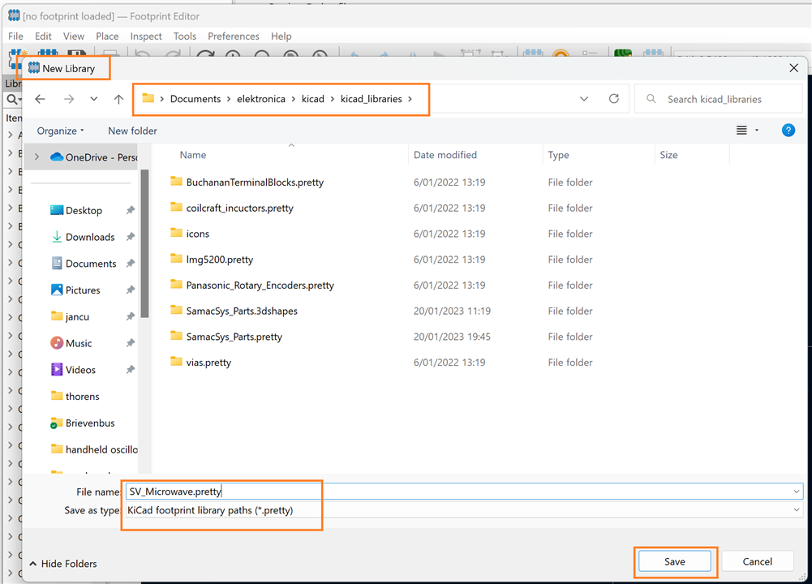The image size is (812, 584).
Task: Open the File name history dropdown arrow
Action: click(797, 492)
